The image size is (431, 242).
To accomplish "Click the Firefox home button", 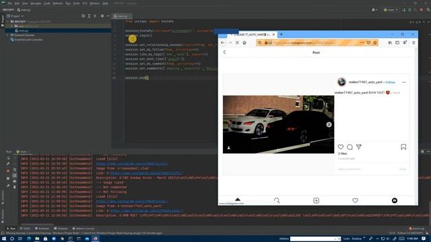I will coord(244,43).
